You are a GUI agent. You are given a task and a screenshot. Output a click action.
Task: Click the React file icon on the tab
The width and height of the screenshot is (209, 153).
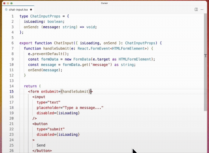tap(6, 10)
